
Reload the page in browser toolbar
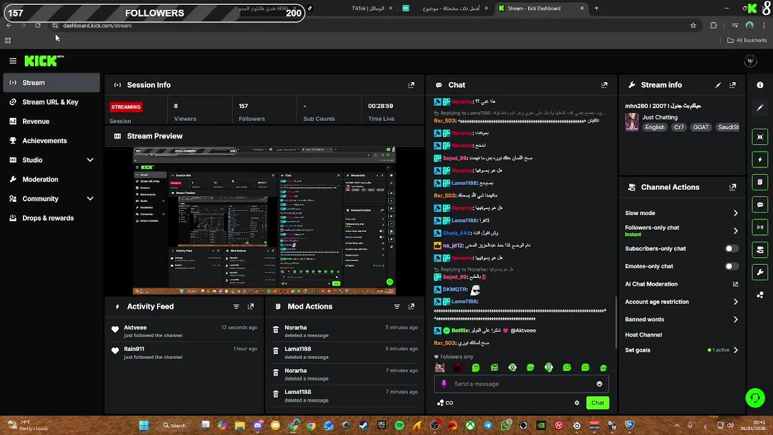pos(37,25)
